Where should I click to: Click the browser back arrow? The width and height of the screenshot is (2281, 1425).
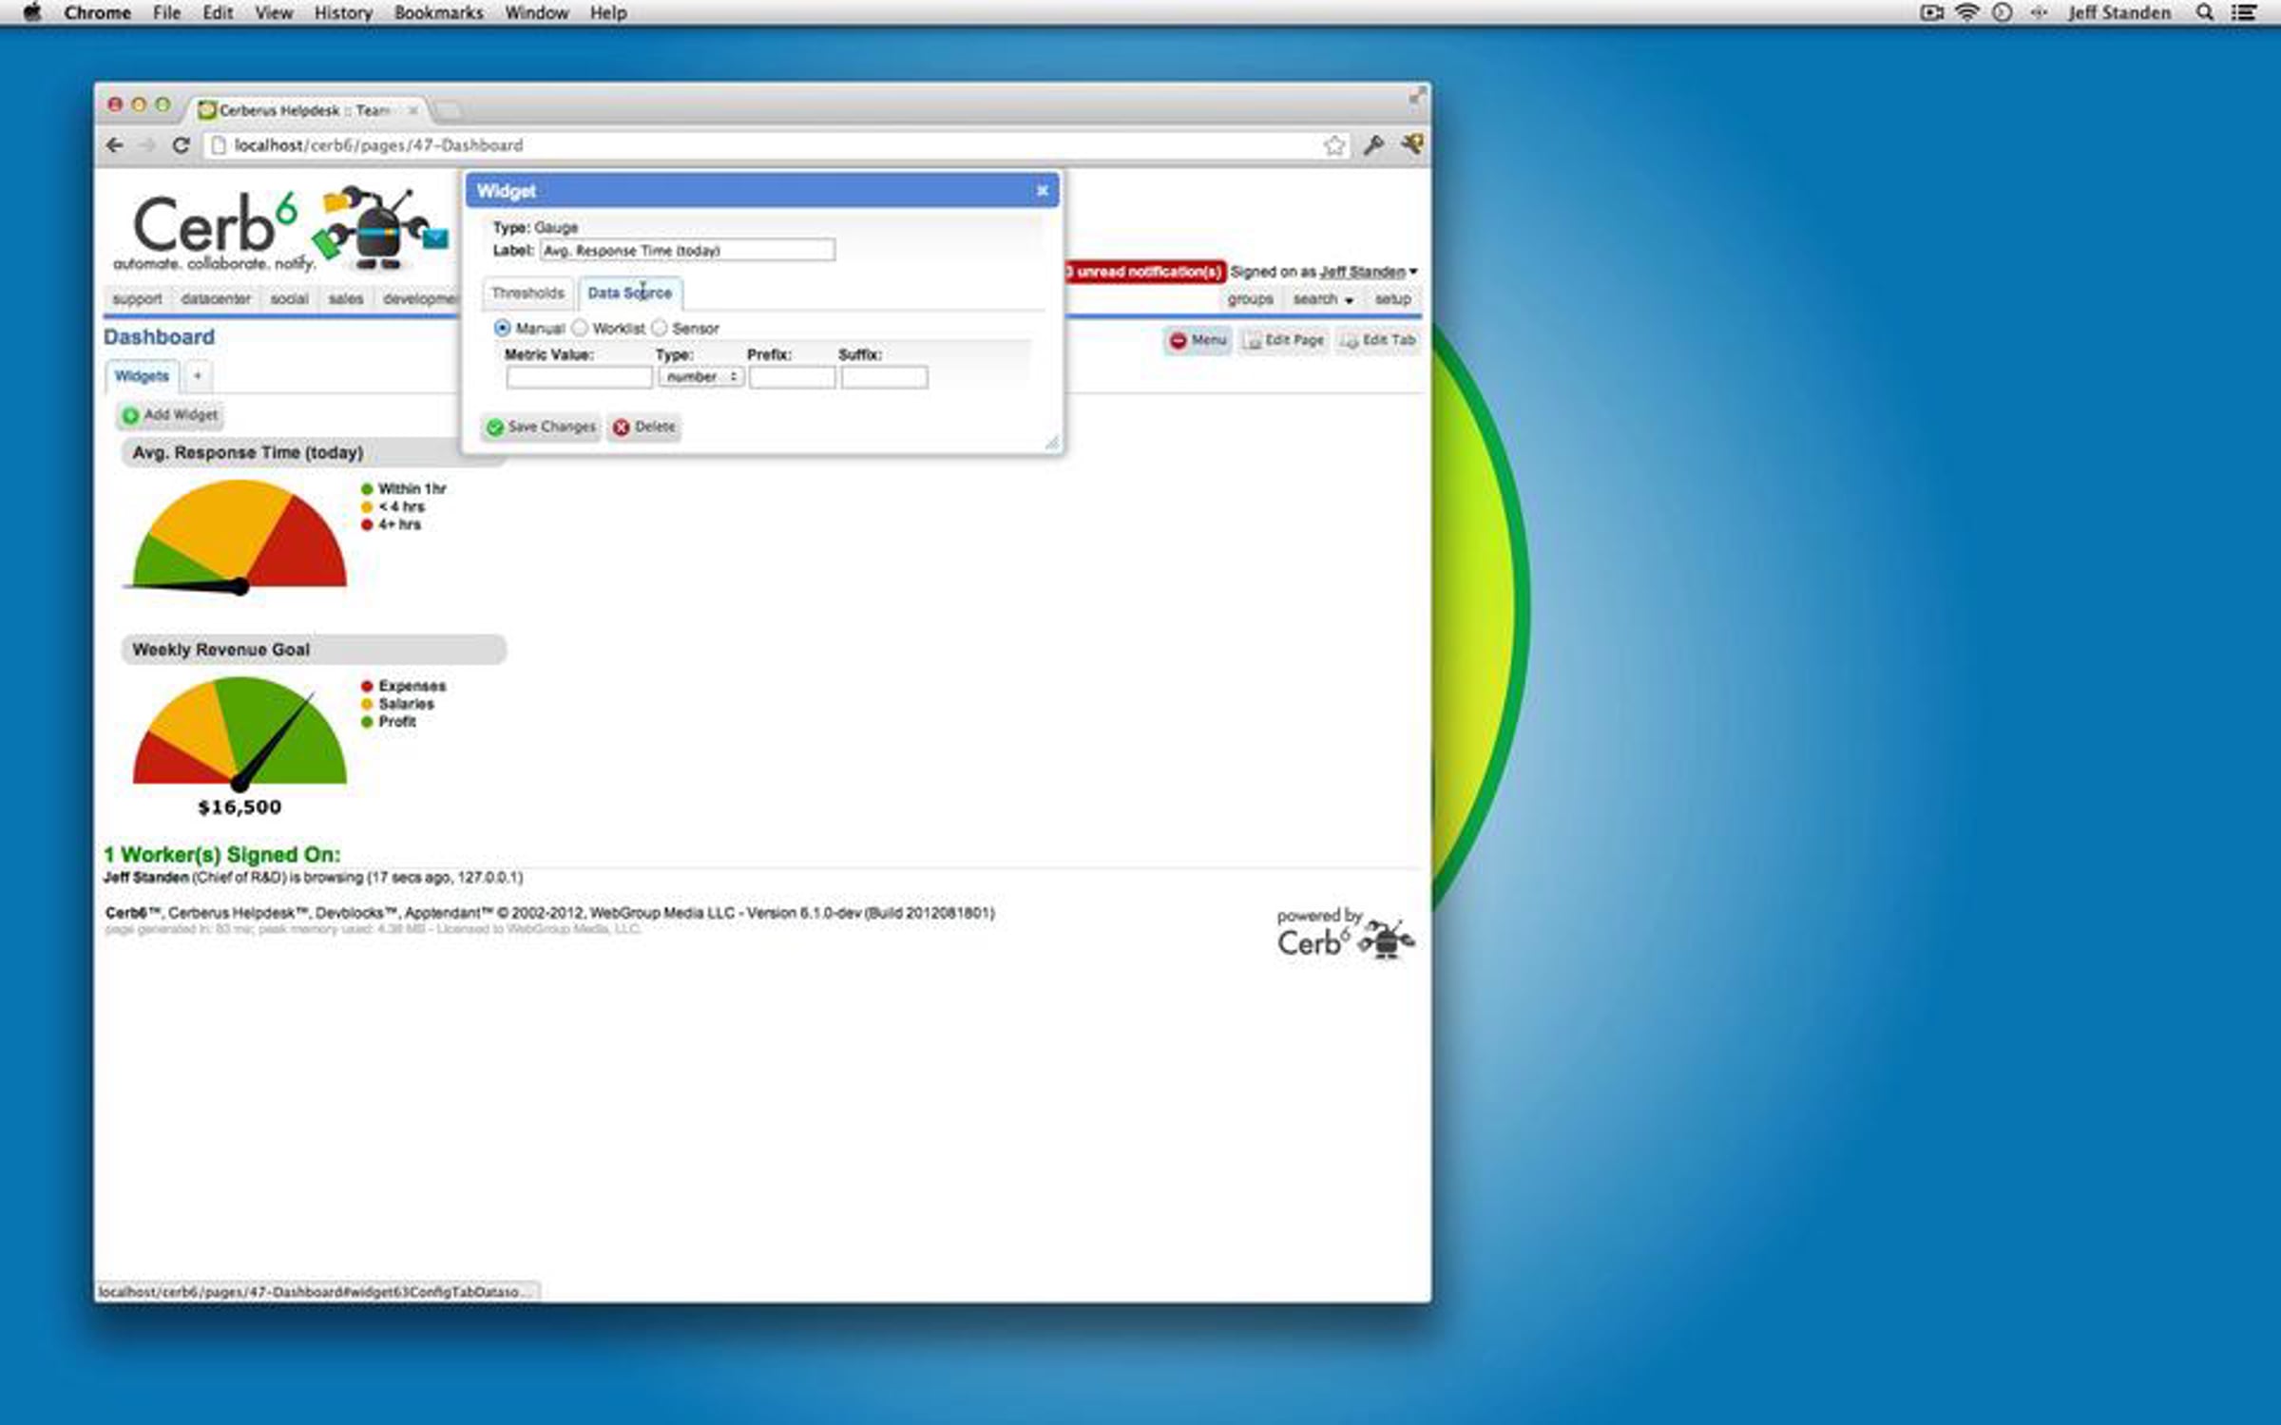[x=115, y=145]
